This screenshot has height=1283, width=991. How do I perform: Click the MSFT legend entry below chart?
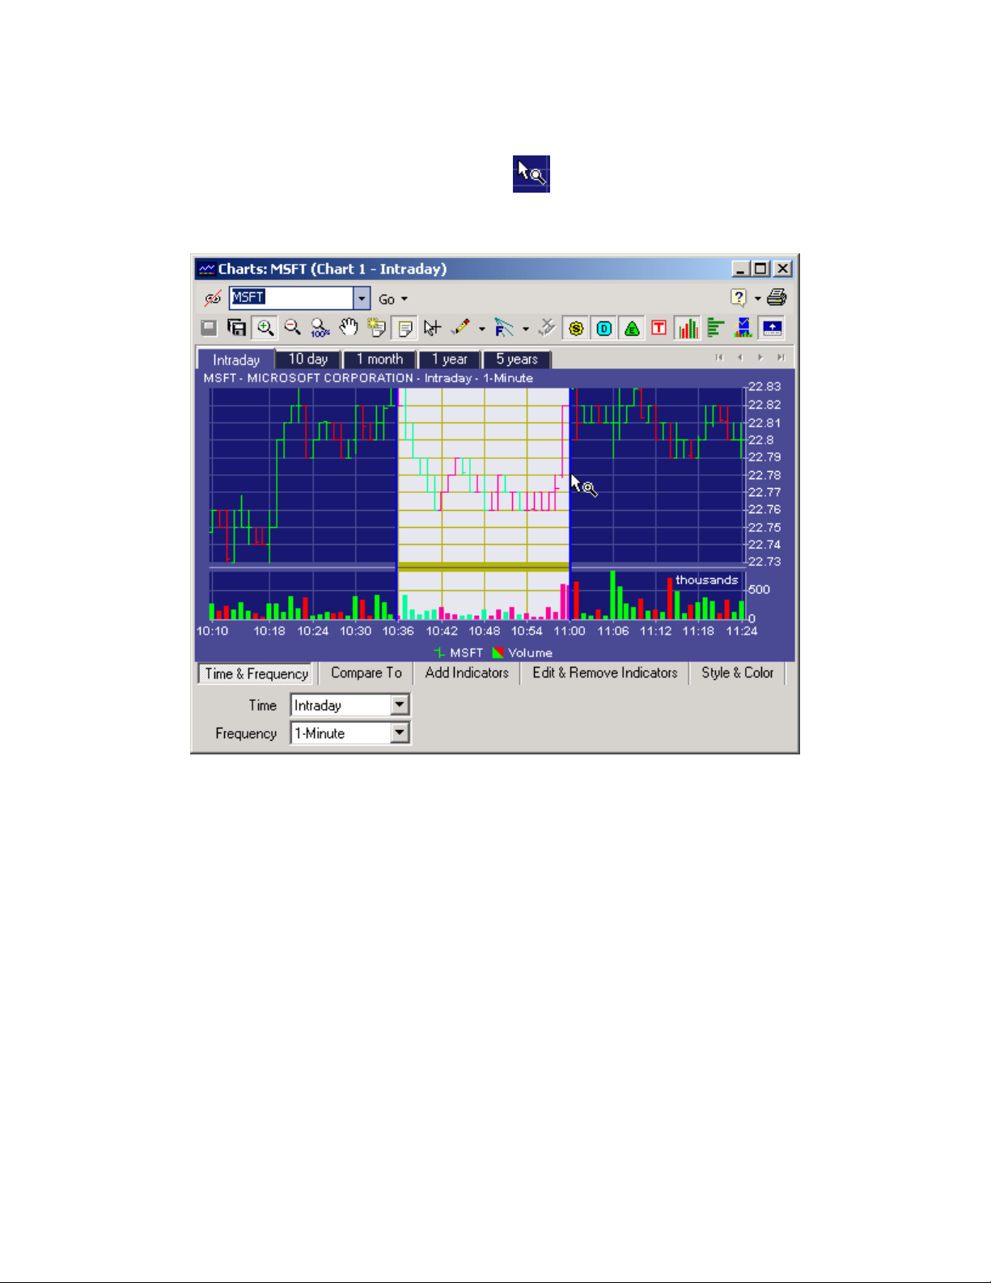click(x=459, y=653)
